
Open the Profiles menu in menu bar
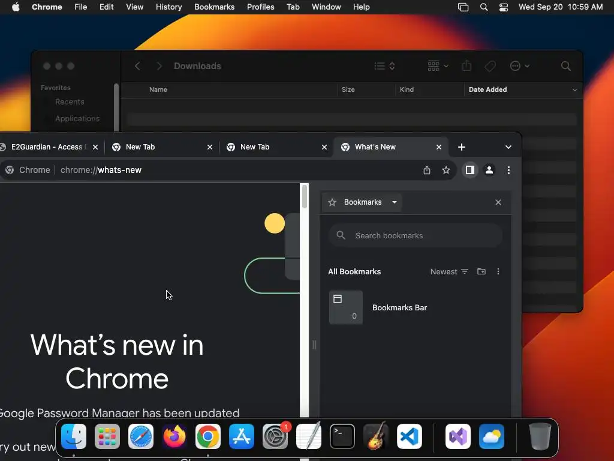pos(260,7)
